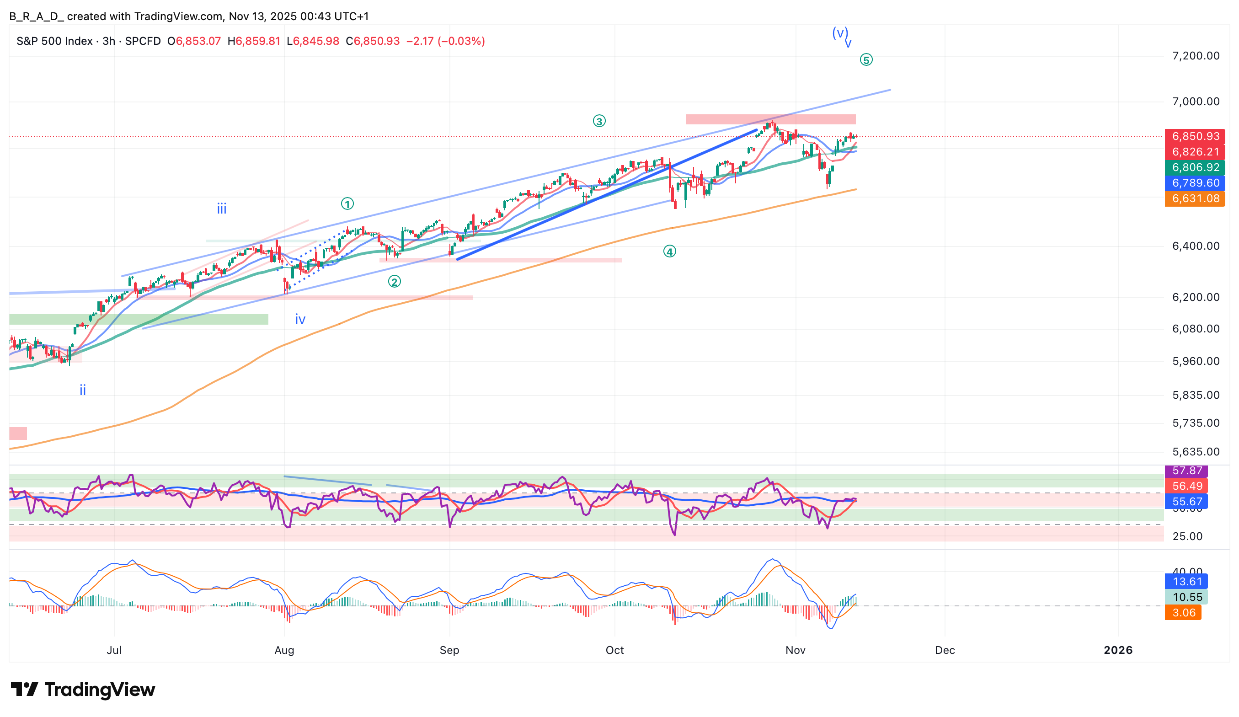Click the blue 'iv' wave label
The height and width of the screenshot is (717, 1239).
(x=300, y=320)
